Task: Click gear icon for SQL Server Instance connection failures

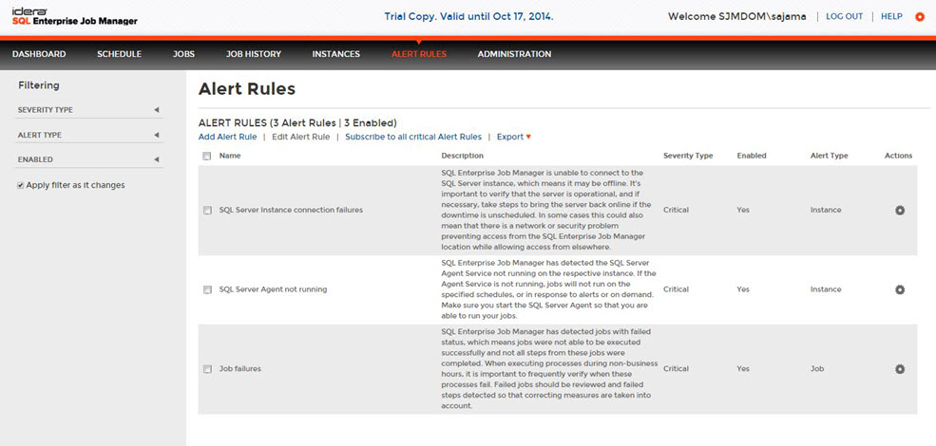Action: 900,210
